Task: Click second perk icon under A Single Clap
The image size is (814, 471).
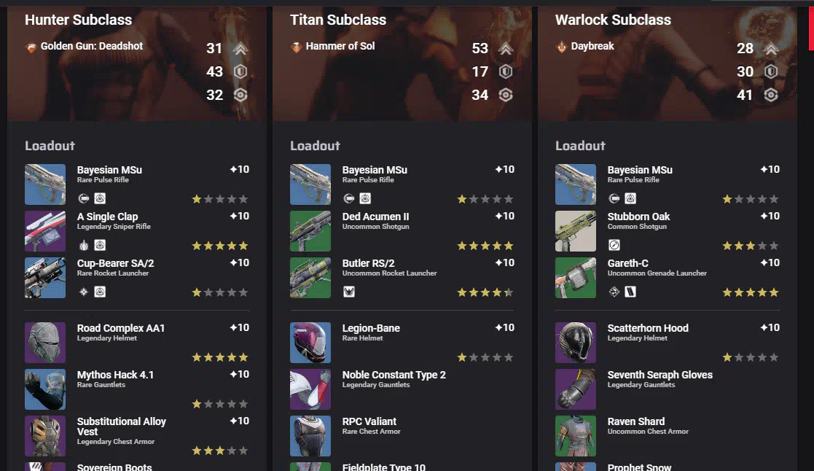Action: coord(100,245)
